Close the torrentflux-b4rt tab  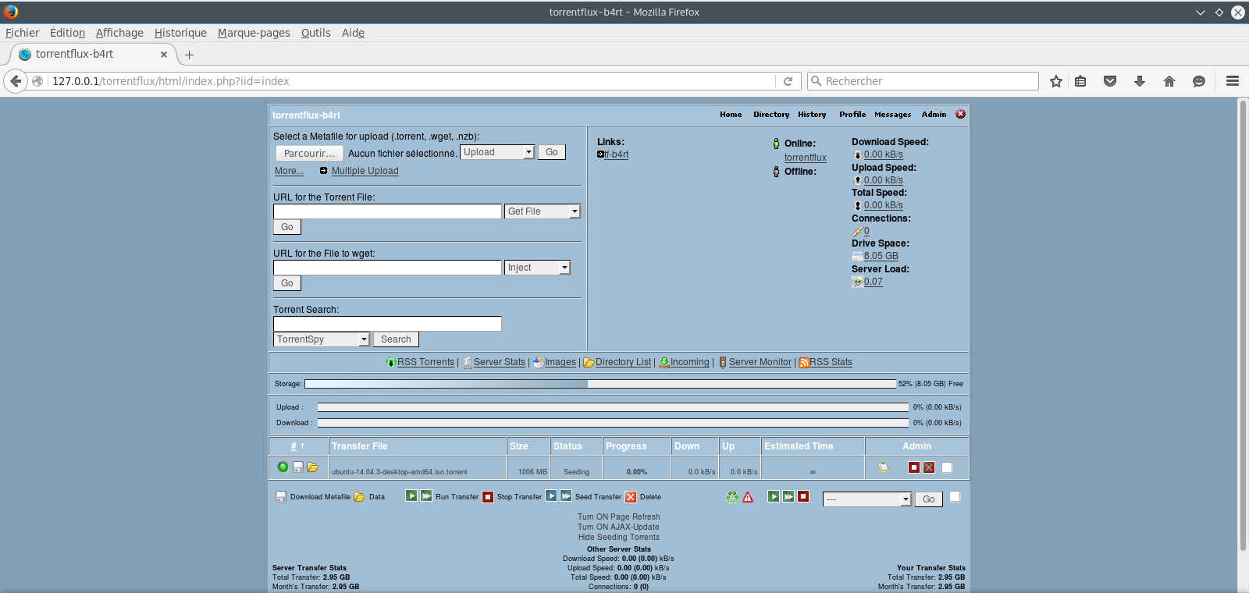click(x=164, y=55)
